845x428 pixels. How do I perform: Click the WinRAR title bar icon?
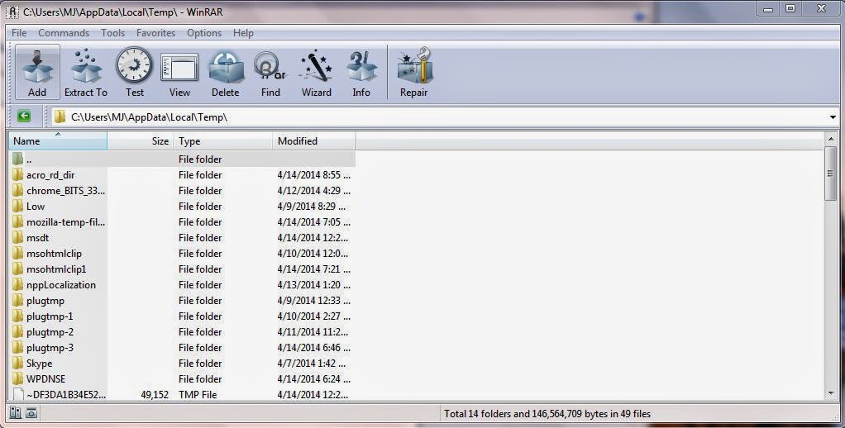click(x=12, y=12)
